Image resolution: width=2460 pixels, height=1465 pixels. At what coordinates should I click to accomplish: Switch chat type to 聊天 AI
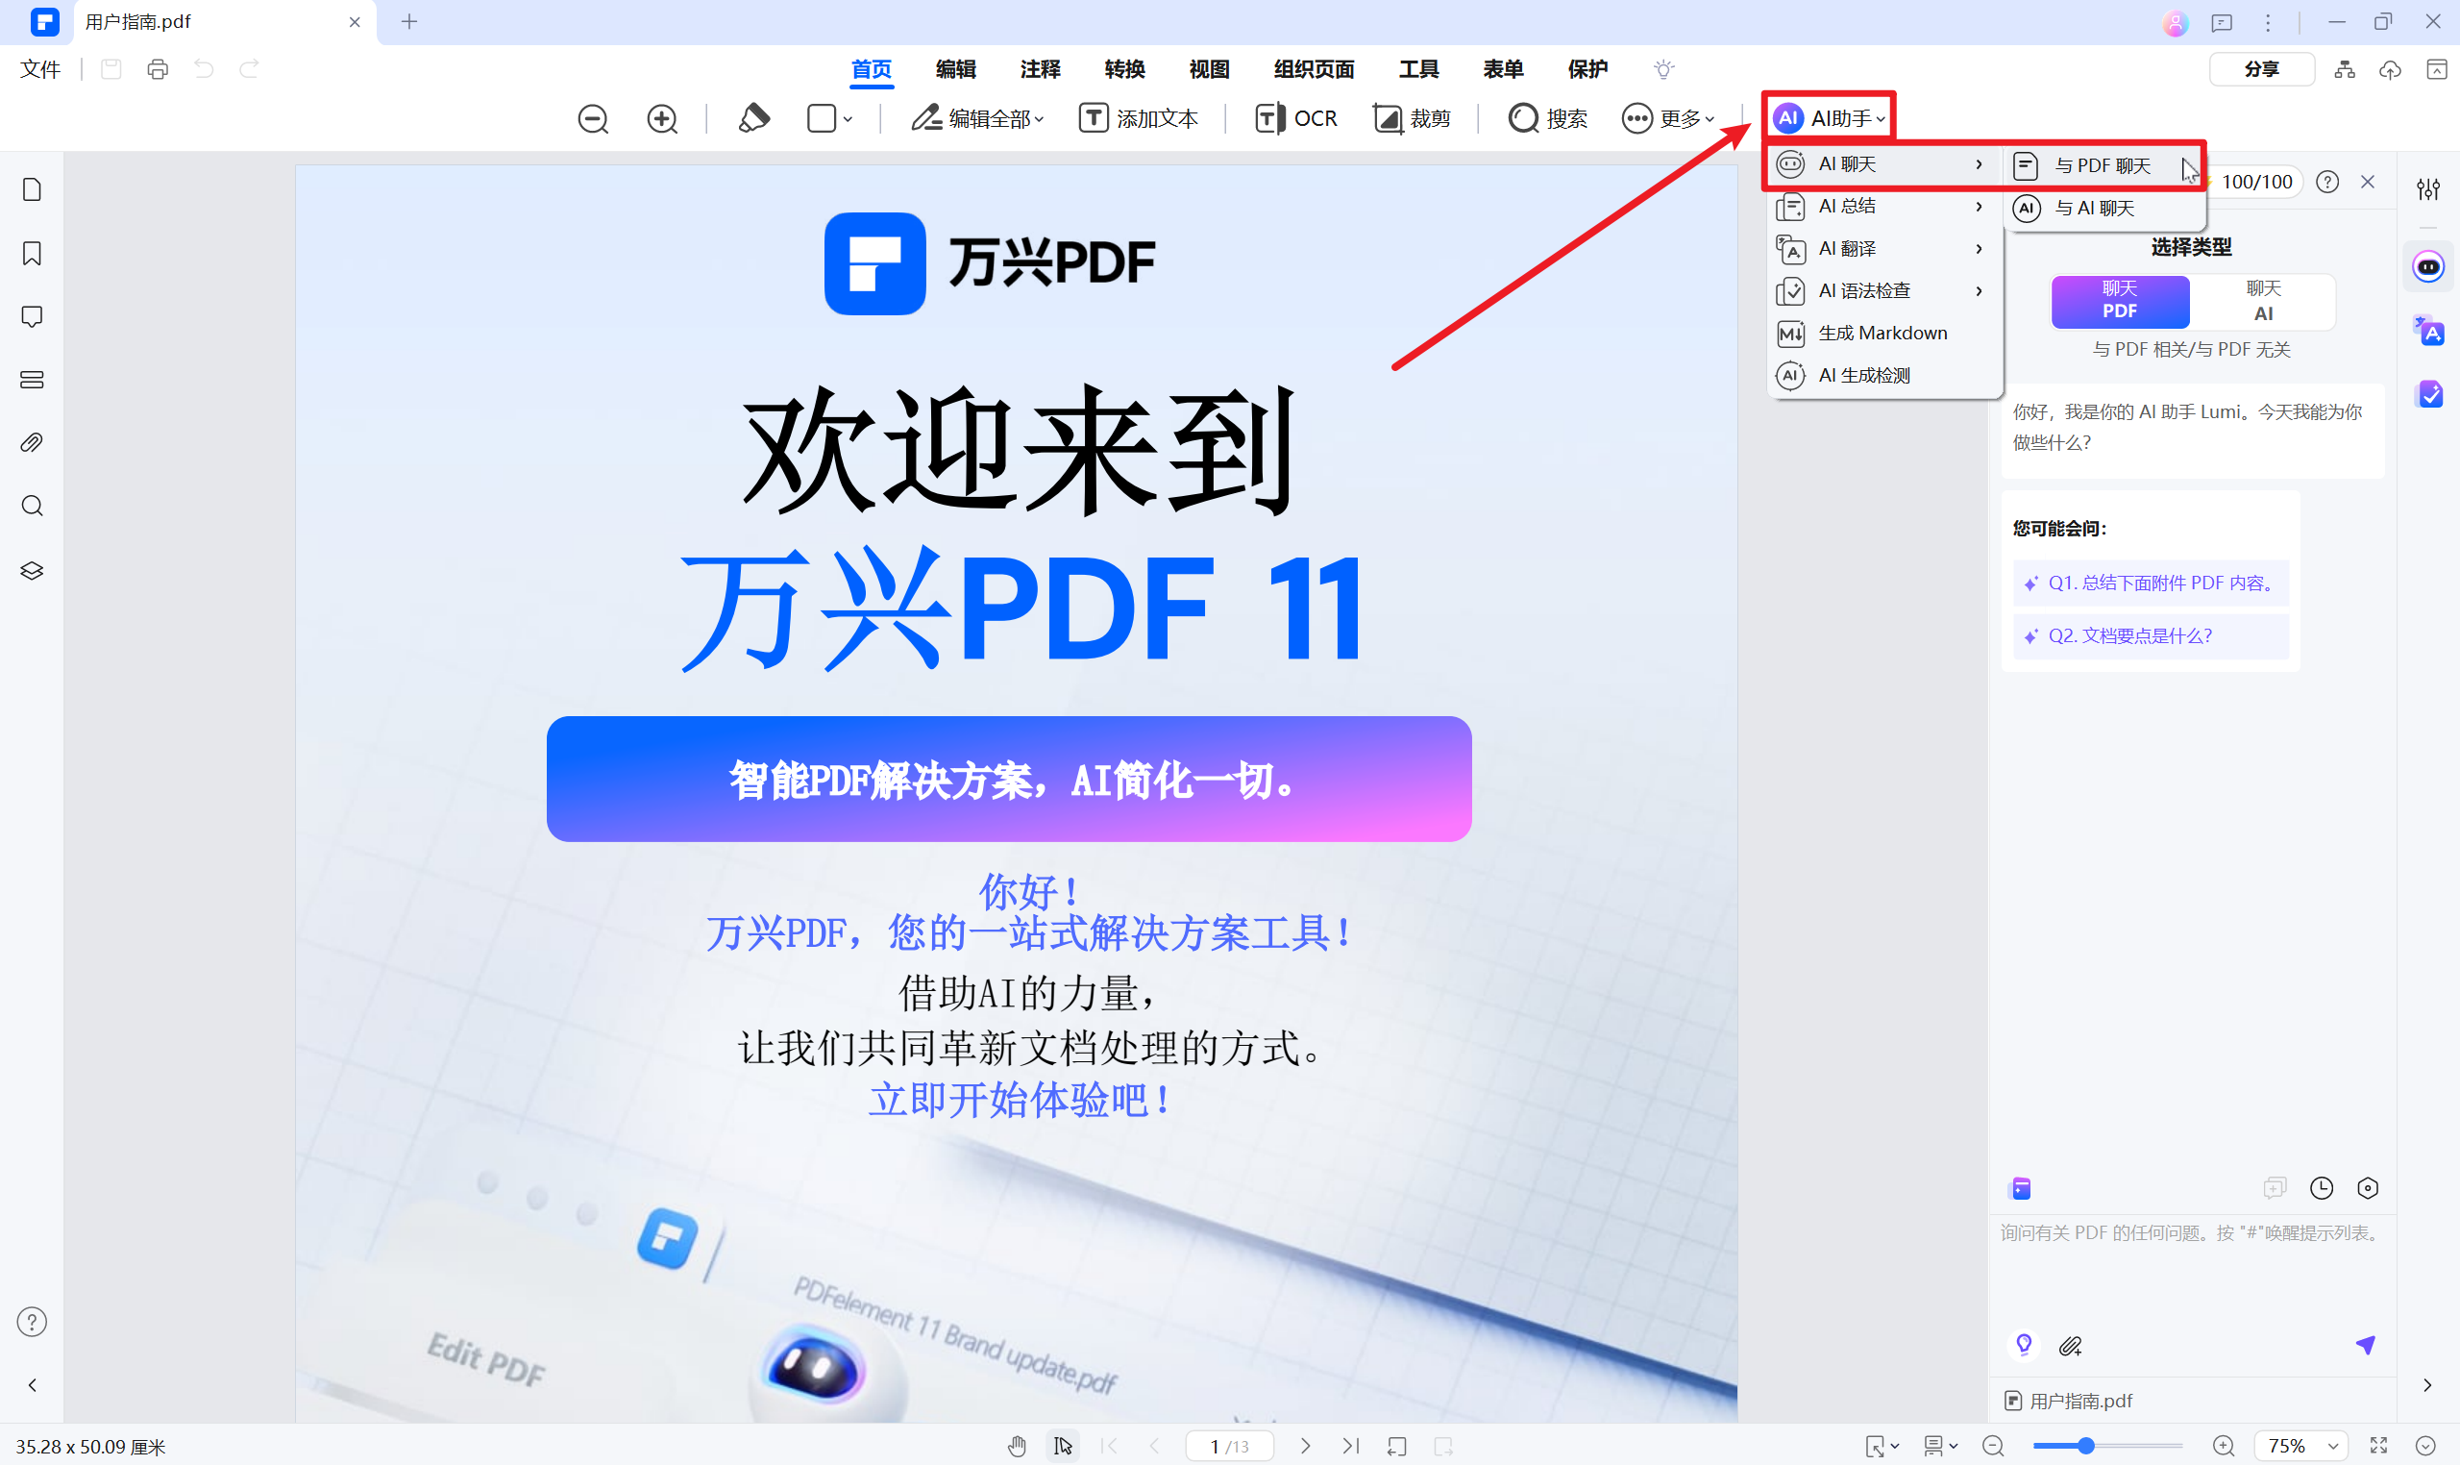pos(2262,301)
